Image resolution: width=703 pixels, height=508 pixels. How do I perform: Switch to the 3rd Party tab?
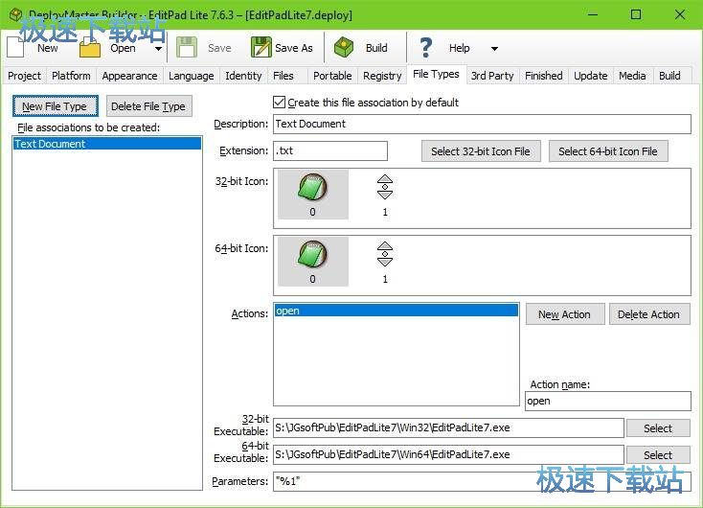tap(492, 76)
